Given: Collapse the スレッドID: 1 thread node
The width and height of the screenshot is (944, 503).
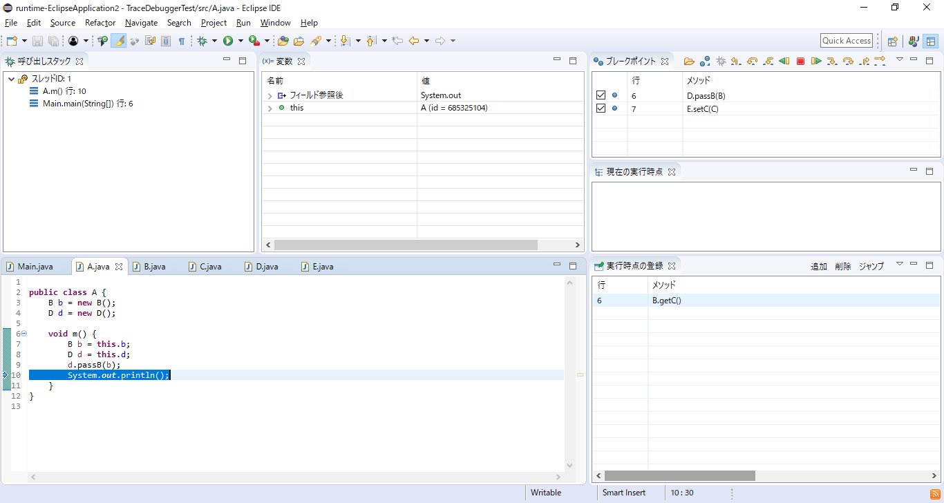Looking at the screenshot, I should (x=11, y=79).
